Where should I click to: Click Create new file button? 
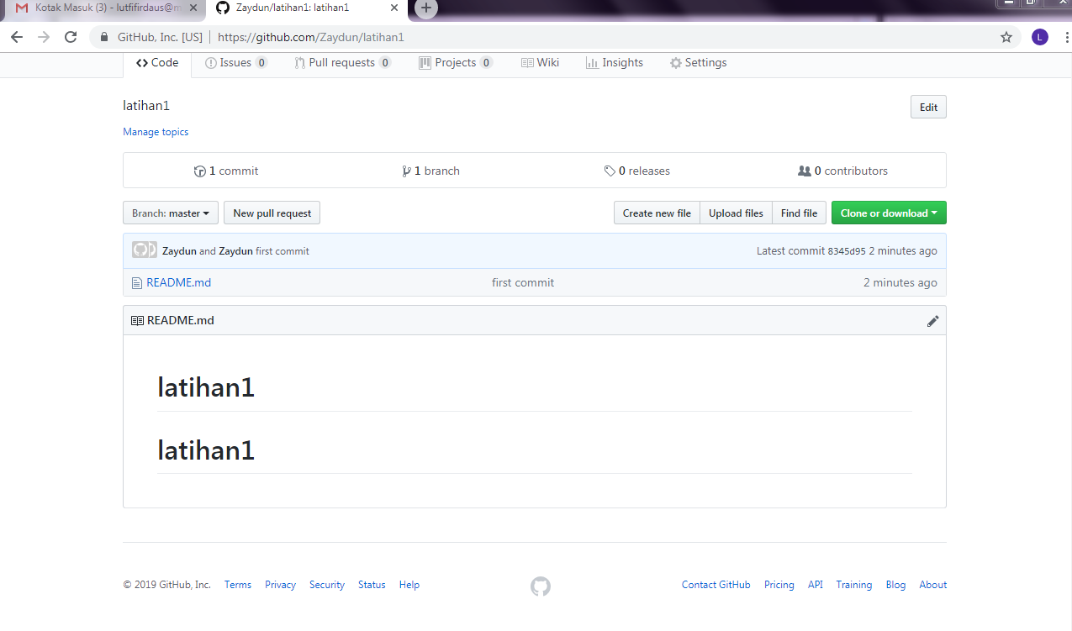click(657, 213)
